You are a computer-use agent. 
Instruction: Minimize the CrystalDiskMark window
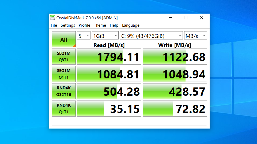coord(170,18)
